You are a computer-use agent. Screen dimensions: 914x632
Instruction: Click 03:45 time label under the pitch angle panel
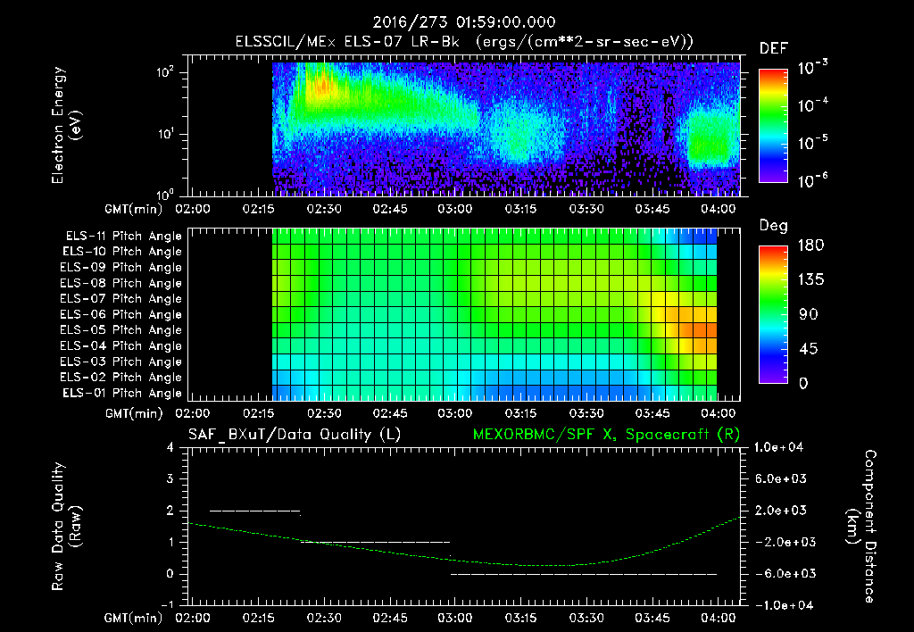point(652,414)
